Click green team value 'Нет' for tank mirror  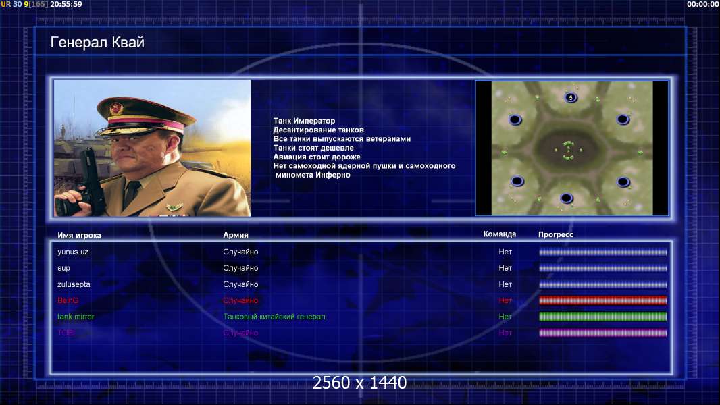coord(505,317)
